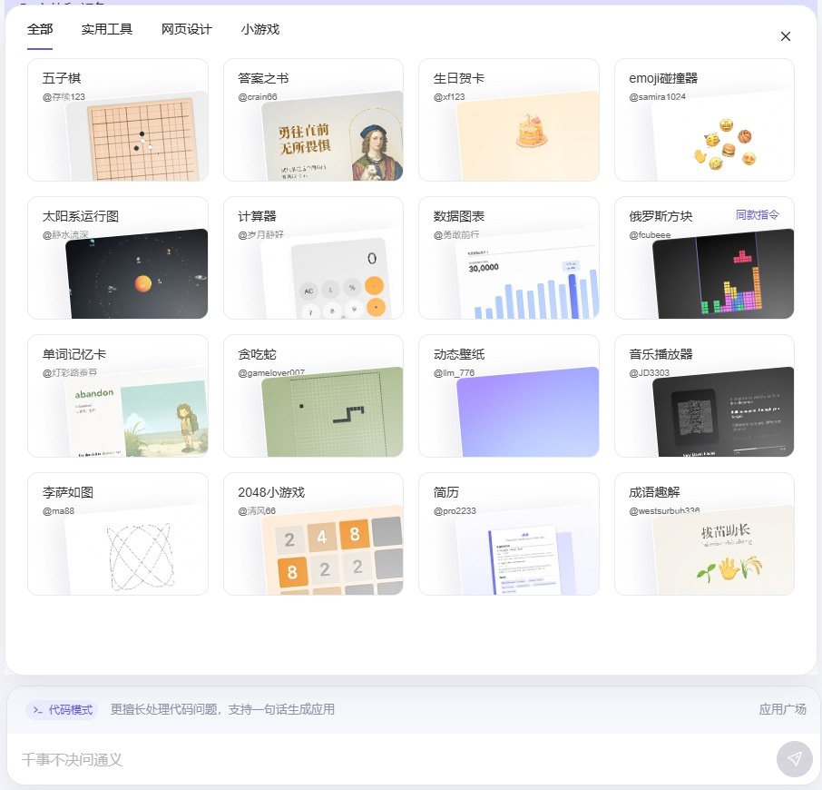The width and height of the screenshot is (822, 790).
Task: Toggle the 代码模式 chip
Action: tap(62, 710)
